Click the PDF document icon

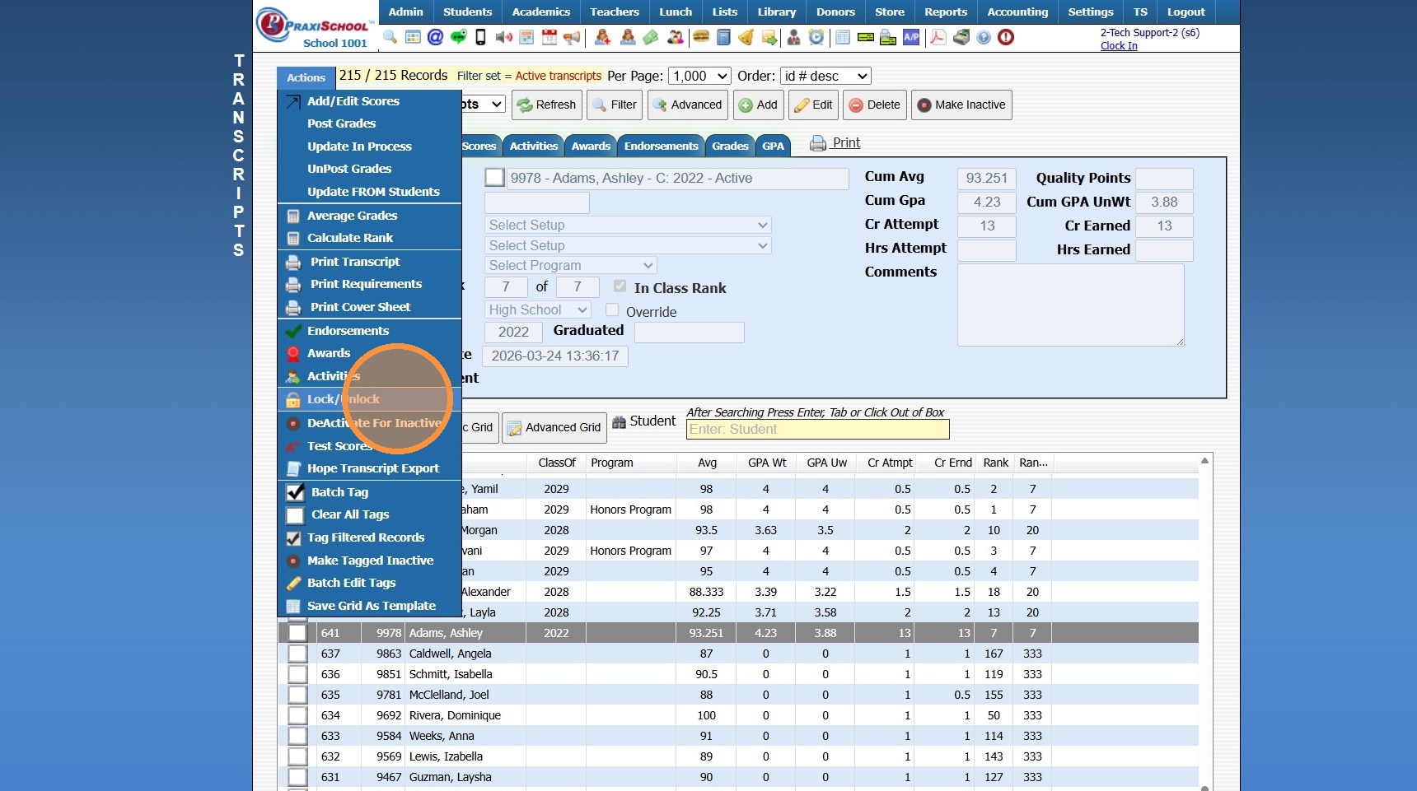938,37
